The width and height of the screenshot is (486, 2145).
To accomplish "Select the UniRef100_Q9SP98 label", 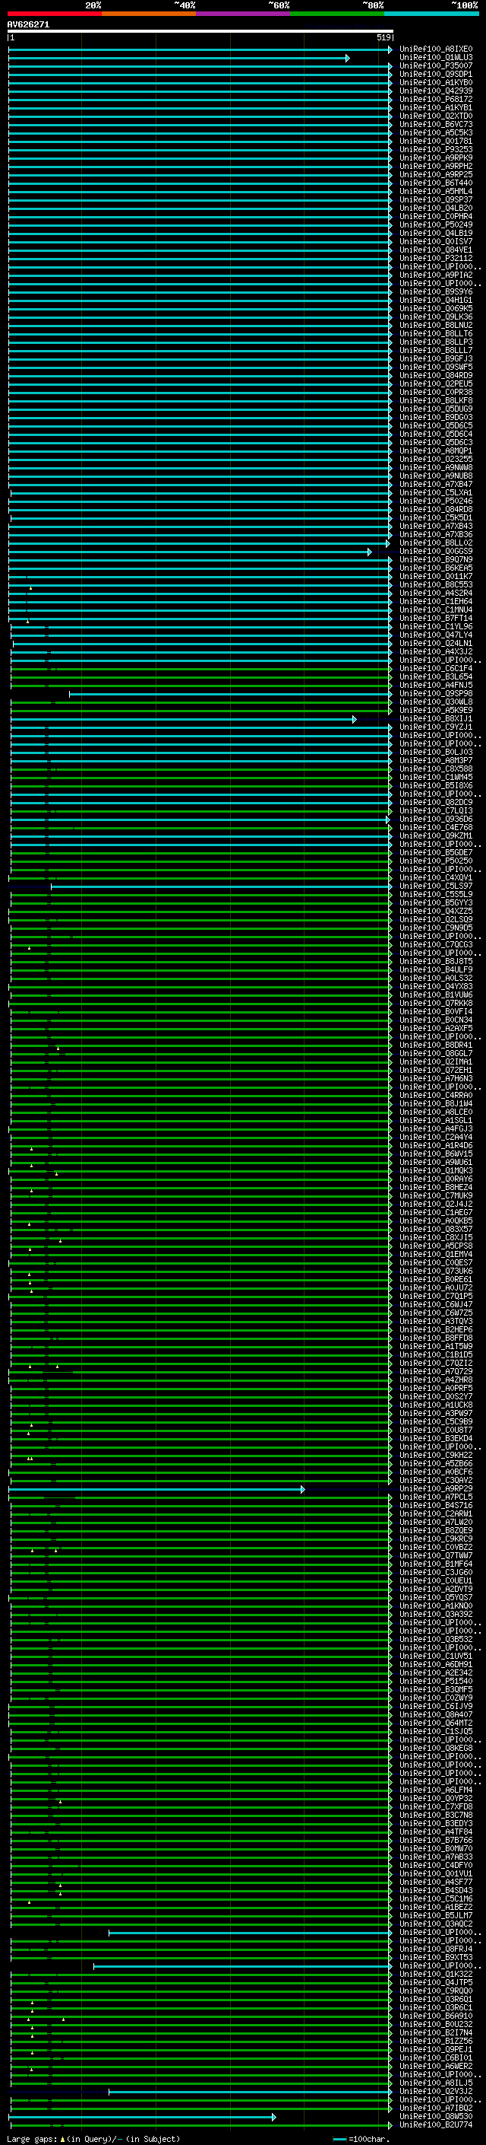I will click(436, 694).
